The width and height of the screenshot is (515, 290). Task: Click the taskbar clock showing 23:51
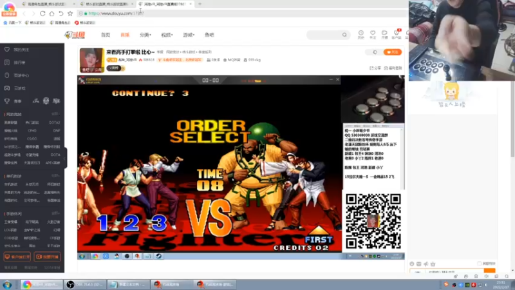coord(501,284)
